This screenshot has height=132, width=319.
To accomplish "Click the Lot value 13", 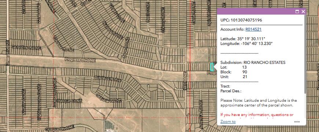I will [x=244, y=67].
